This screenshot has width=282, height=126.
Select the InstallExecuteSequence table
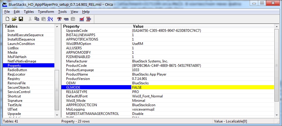[26, 35]
